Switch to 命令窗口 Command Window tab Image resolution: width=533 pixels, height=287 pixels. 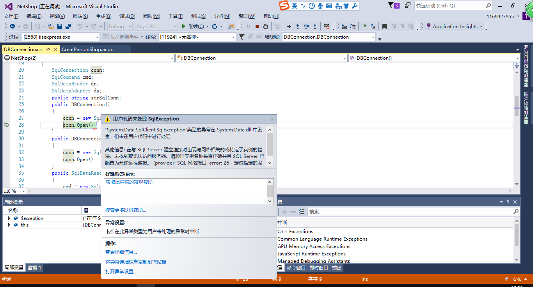pyautogui.click(x=296, y=268)
